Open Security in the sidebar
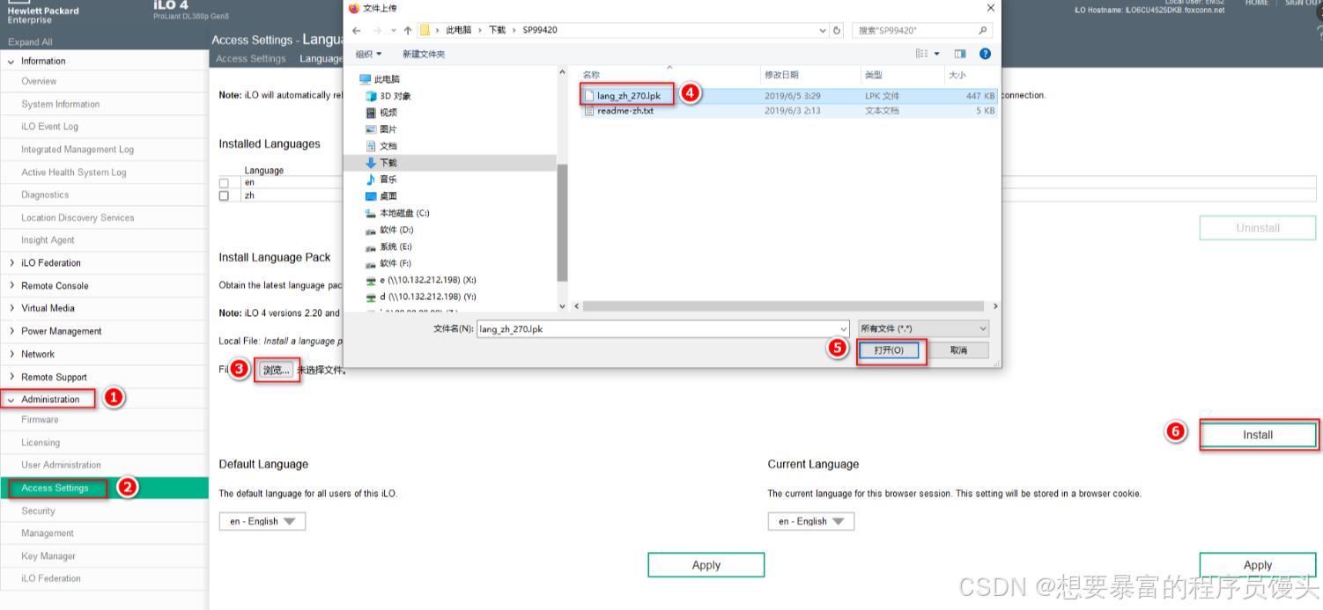Screen dimensions: 1323x610 [38, 511]
